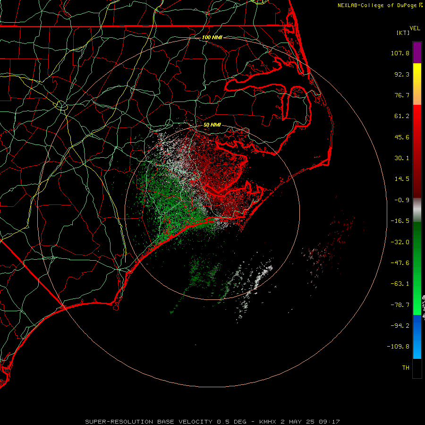Image resolution: width=425 pixels, height=425 pixels.
Task: Select the 107.8 legend value
Action: tap(400, 53)
